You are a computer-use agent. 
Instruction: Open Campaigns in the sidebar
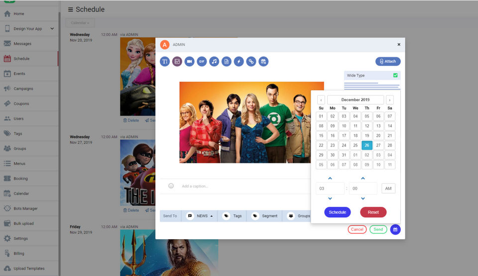[29, 89]
